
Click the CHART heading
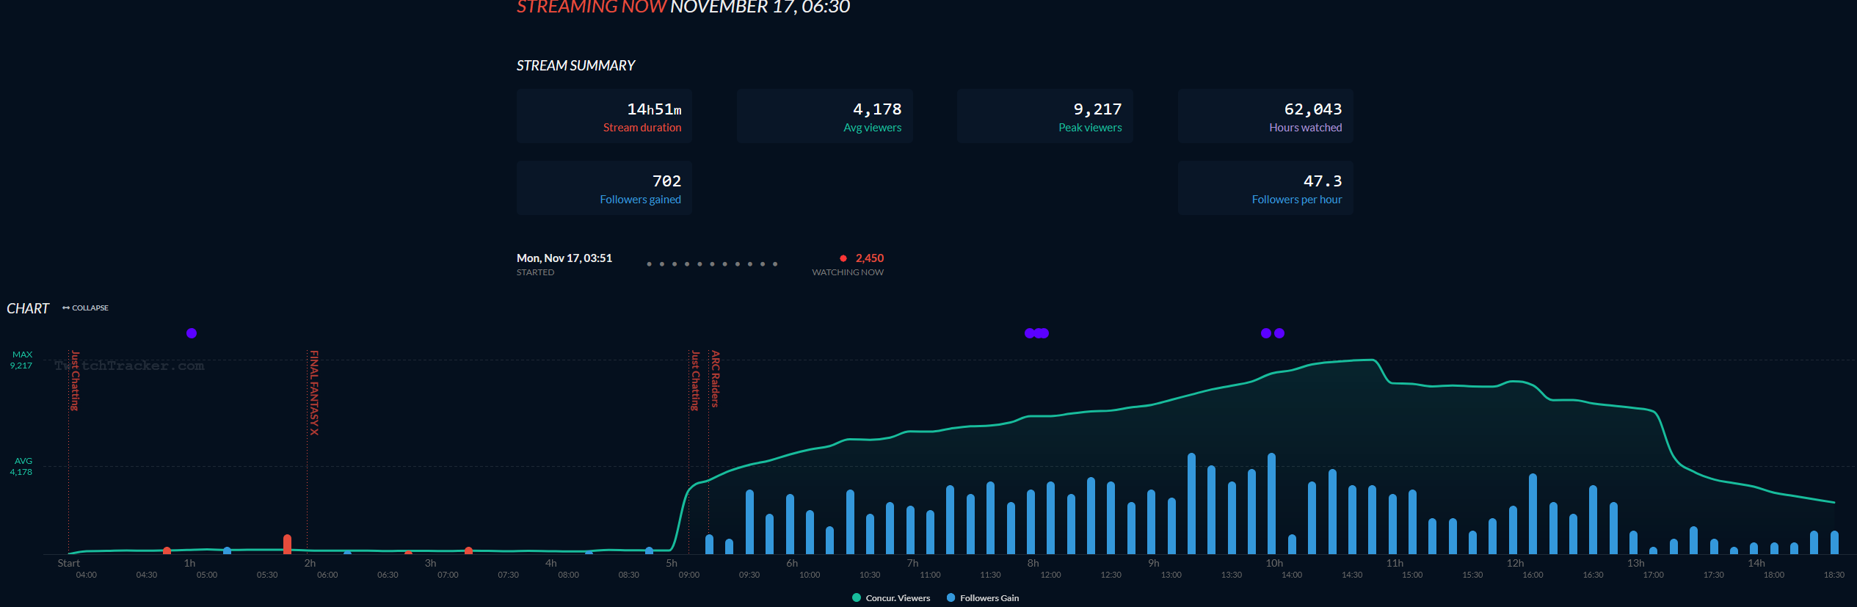click(x=28, y=308)
